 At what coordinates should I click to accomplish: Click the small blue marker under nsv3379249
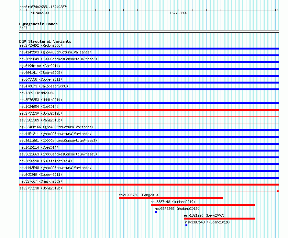coord(156,212)
